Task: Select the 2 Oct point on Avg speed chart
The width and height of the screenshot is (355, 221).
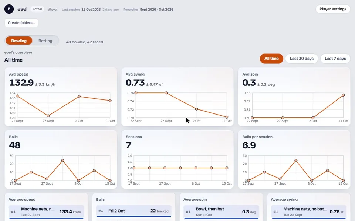Action: [79, 97]
